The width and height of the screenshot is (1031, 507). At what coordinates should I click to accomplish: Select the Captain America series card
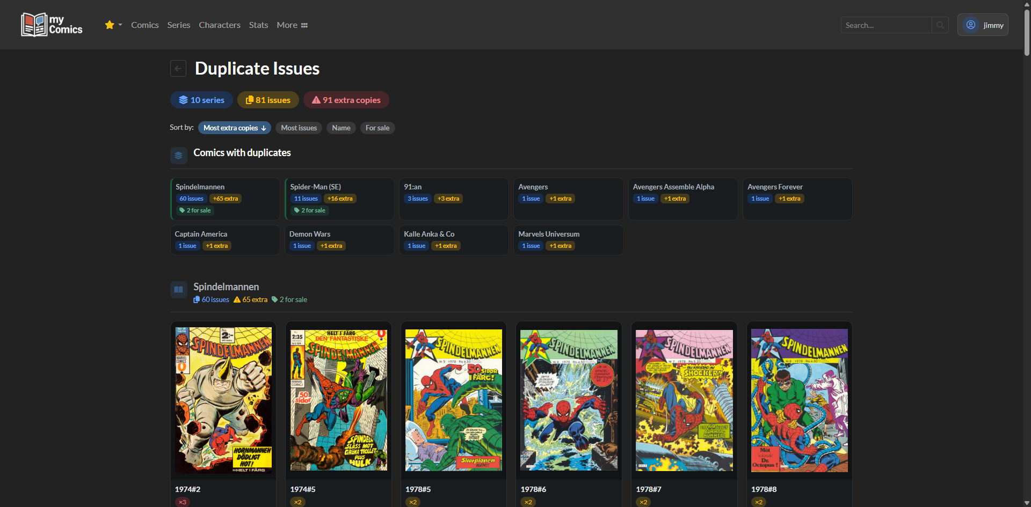(x=225, y=240)
